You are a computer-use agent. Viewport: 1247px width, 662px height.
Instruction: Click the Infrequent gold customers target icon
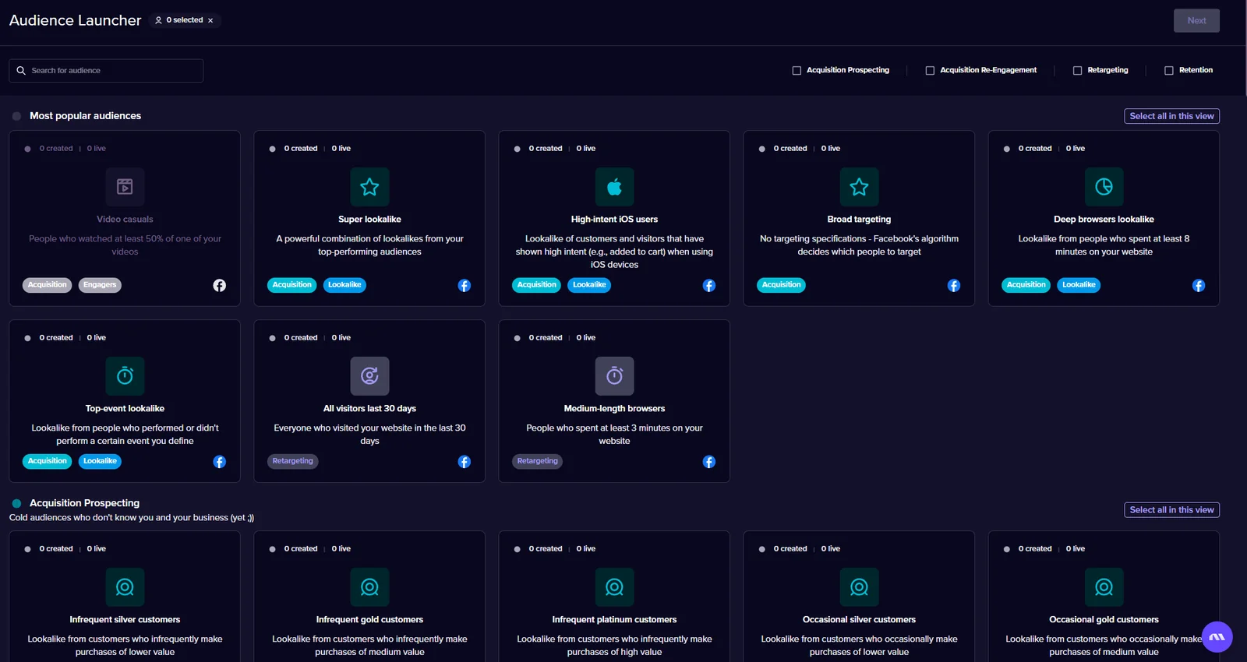[x=369, y=587]
